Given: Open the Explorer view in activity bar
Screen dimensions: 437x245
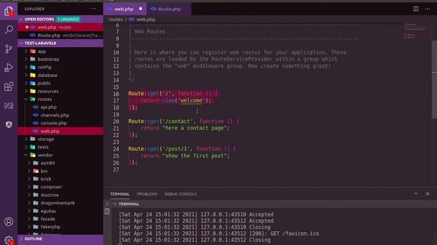Looking at the screenshot, I should 9,12.
